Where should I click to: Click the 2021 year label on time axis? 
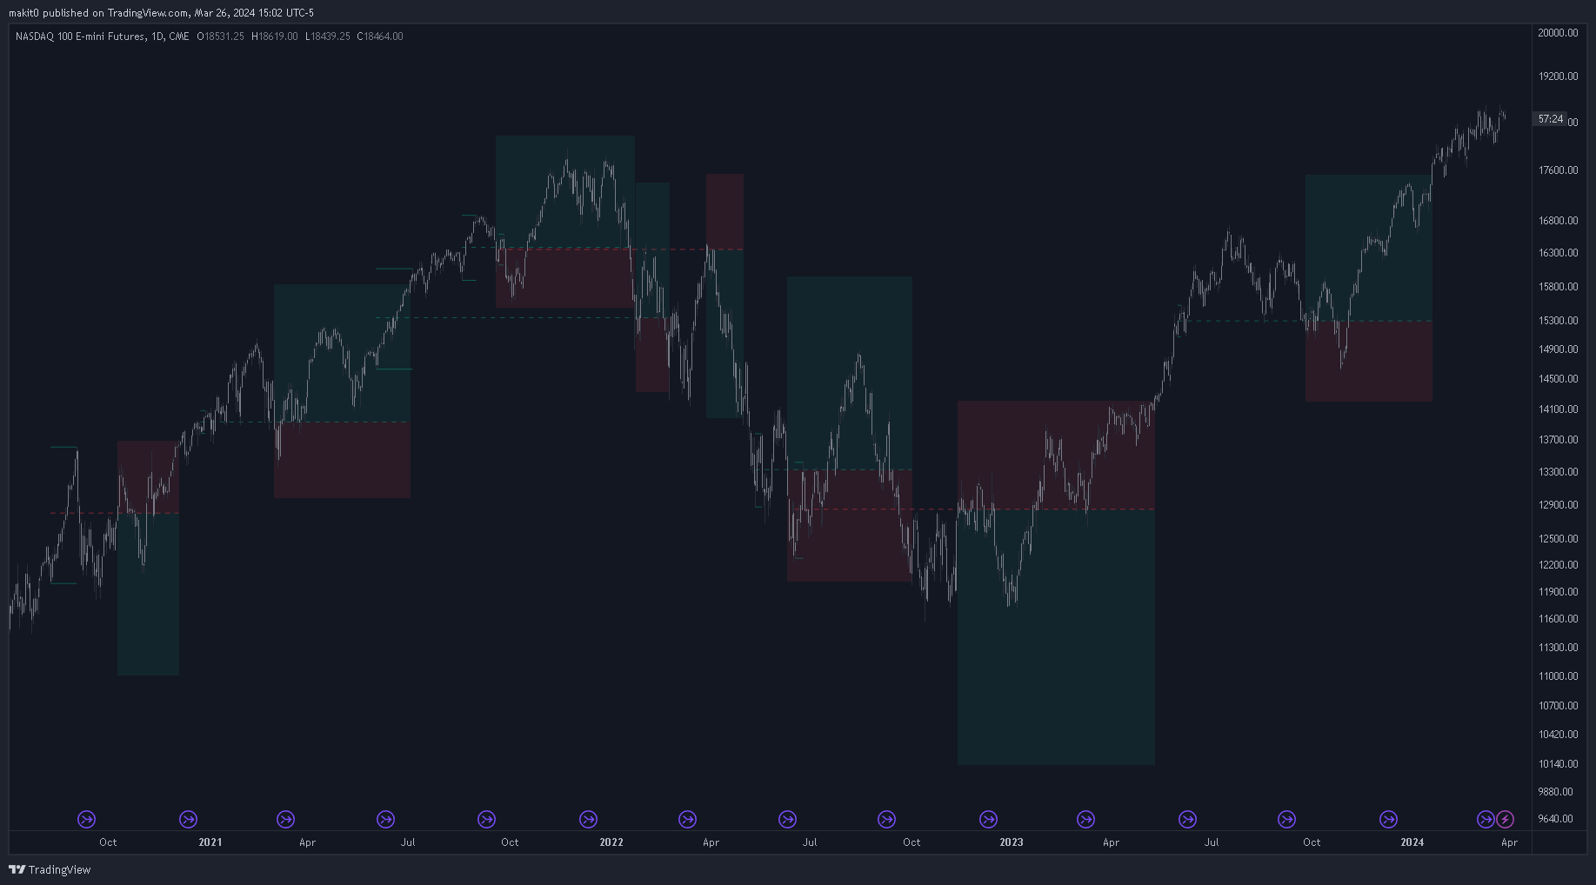pos(210,842)
